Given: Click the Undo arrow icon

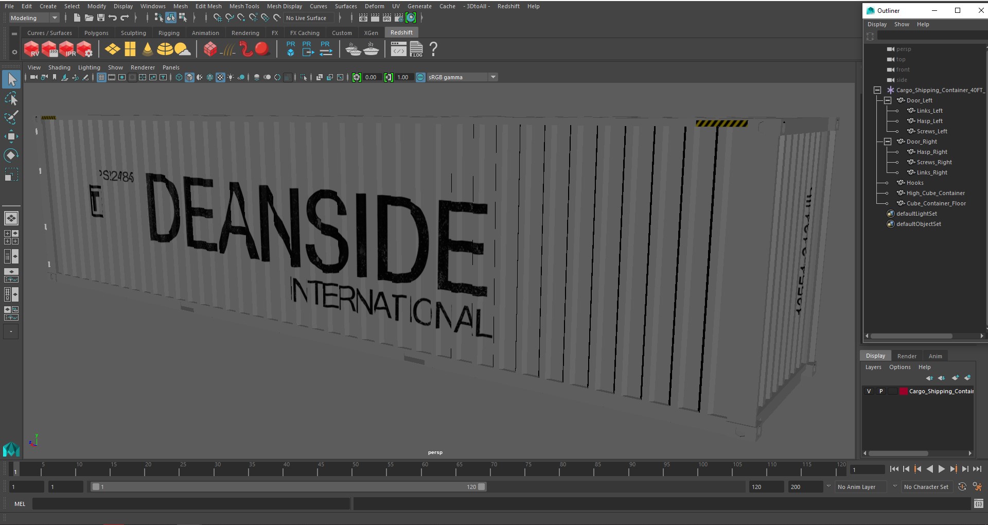Looking at the screenshot, I should pyautogui.click(x=112, y=17).
